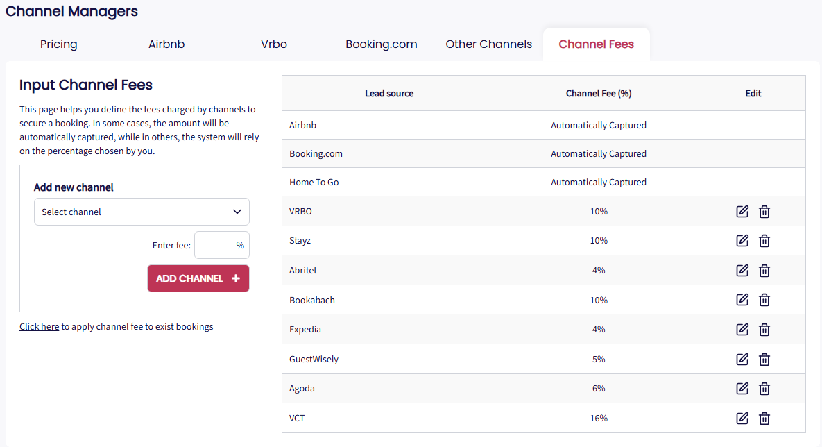Edit the Agoda fee percentage
822x447 pixels.
click(742, 389)
